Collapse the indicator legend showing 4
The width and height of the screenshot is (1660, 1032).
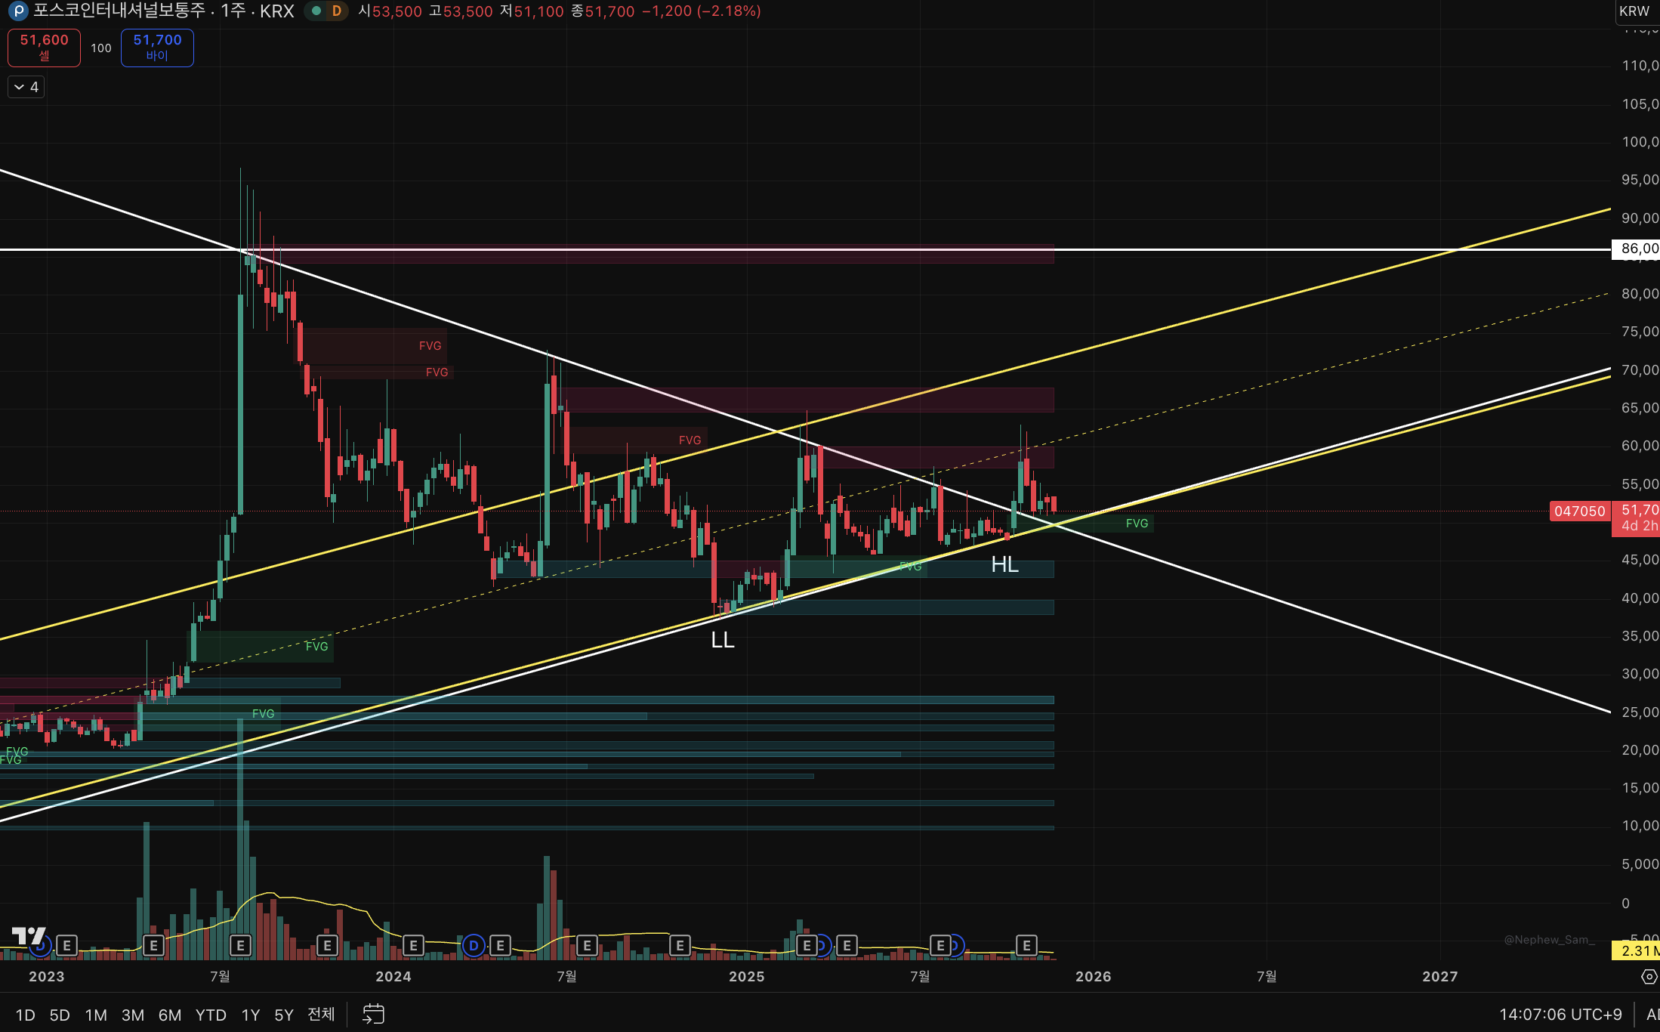(26, 87)
